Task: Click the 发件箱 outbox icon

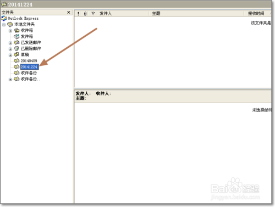Action: 16,36
